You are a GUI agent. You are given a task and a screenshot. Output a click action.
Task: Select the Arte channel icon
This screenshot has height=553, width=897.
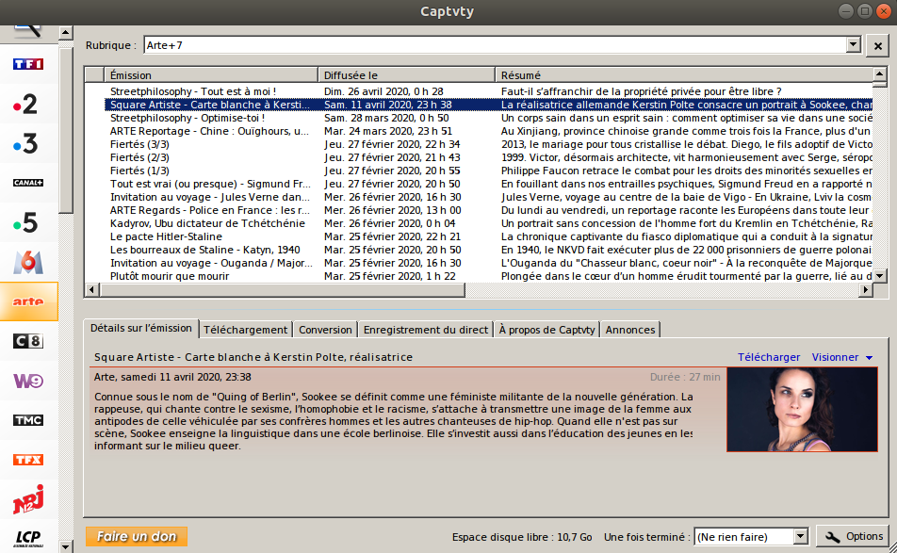(x=28, y=301)
